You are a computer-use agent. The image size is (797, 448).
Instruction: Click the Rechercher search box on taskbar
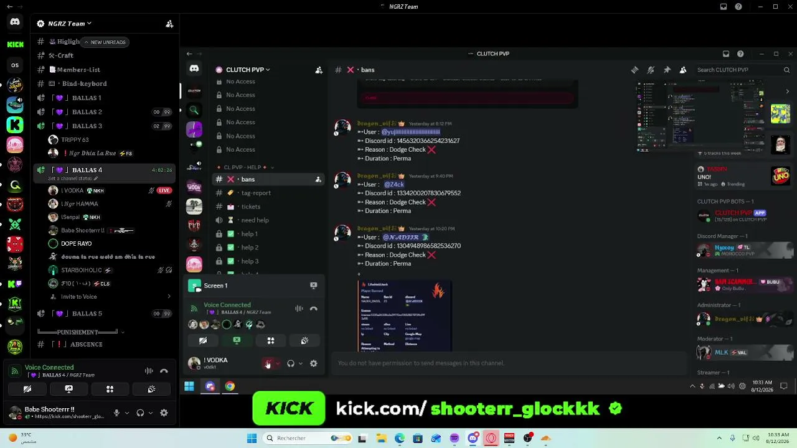click(309, 438)
